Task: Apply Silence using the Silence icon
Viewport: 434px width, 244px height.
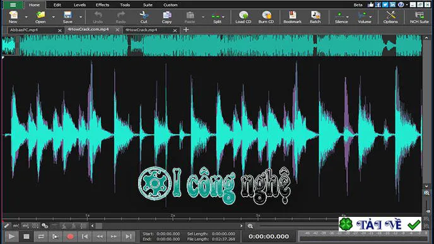Action: click(341, 17)
